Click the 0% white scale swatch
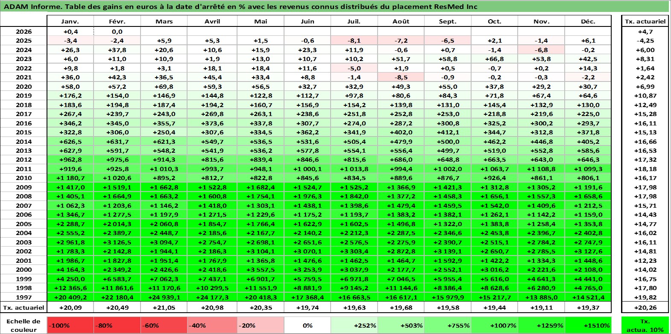Viewport: 671px width, 334px height. click(308, 325)
